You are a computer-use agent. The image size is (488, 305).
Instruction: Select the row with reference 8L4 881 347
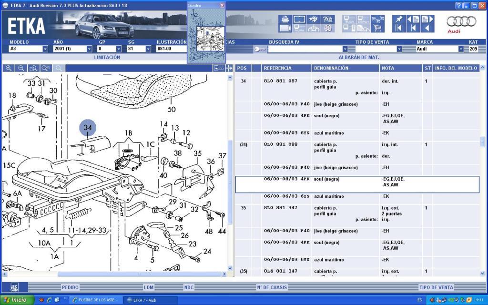357,272
